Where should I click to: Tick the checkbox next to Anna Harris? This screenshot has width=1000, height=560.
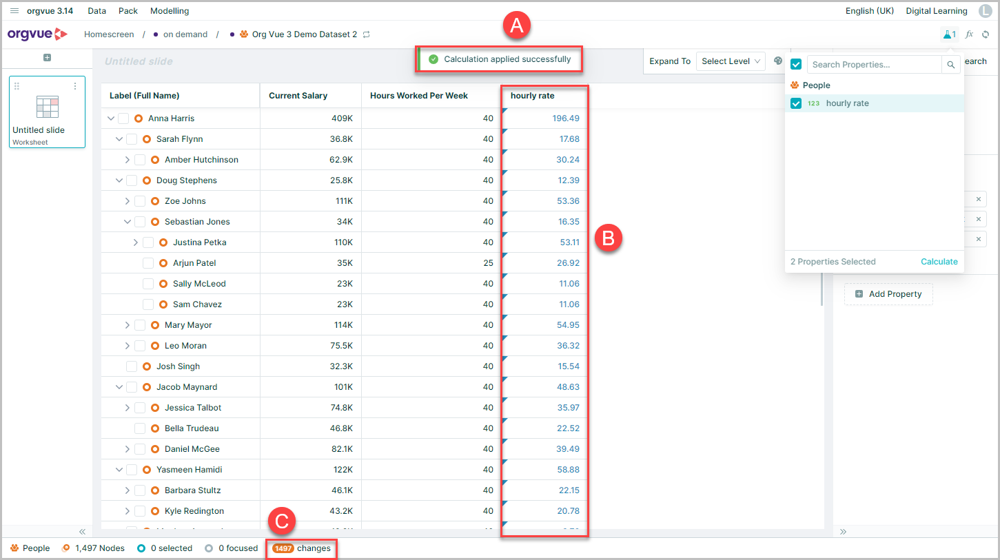click(x=123, y=118)
